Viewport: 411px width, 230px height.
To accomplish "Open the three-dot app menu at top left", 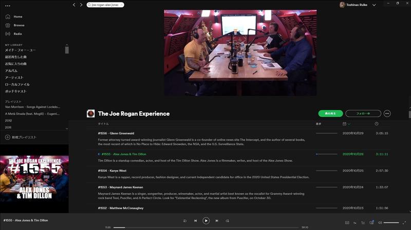I will [8, 6].
